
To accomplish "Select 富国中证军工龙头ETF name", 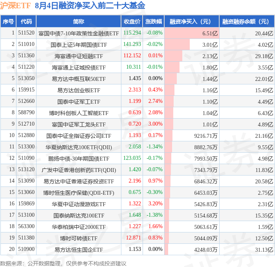I will click(x=79, y=124).
